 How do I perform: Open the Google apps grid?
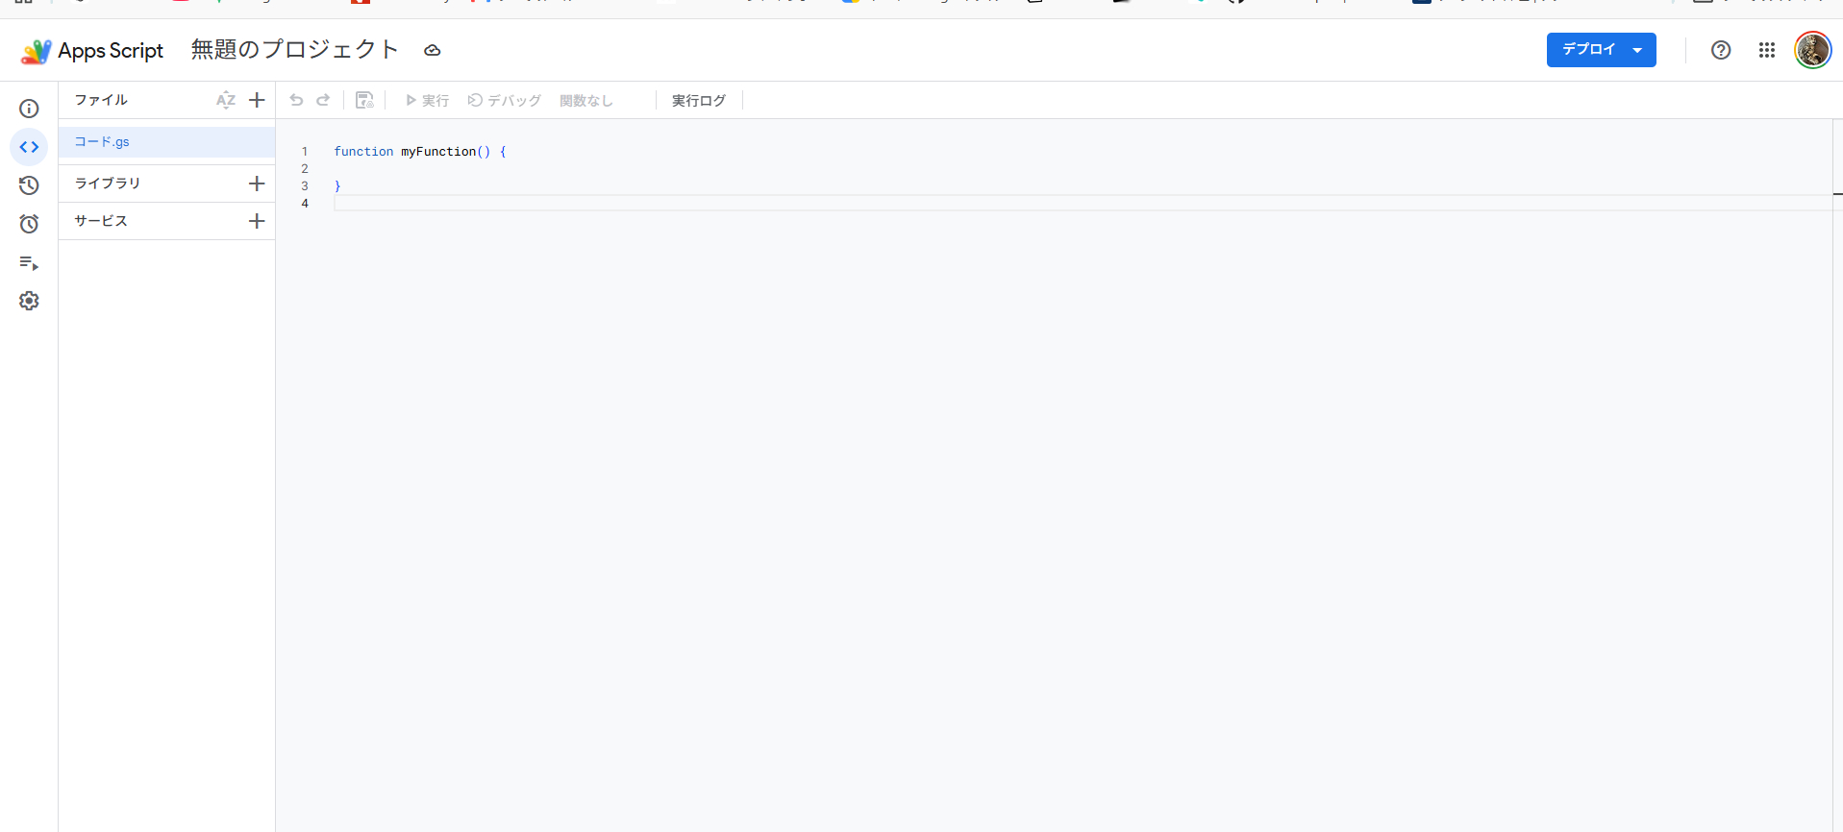coord(1767,50)
